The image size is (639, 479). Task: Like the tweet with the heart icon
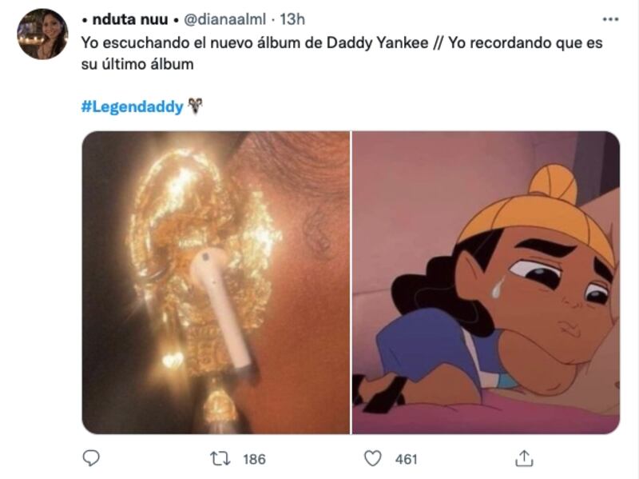[x=372, y=458]
